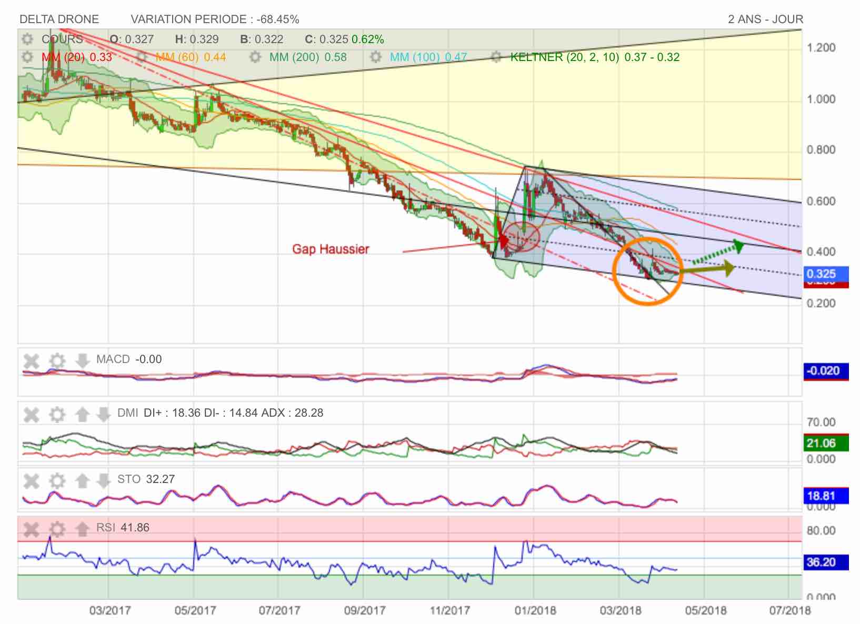The image size is (860, 624).
Task: Open settings gear for MM (20) average
Action: (27, 57)
